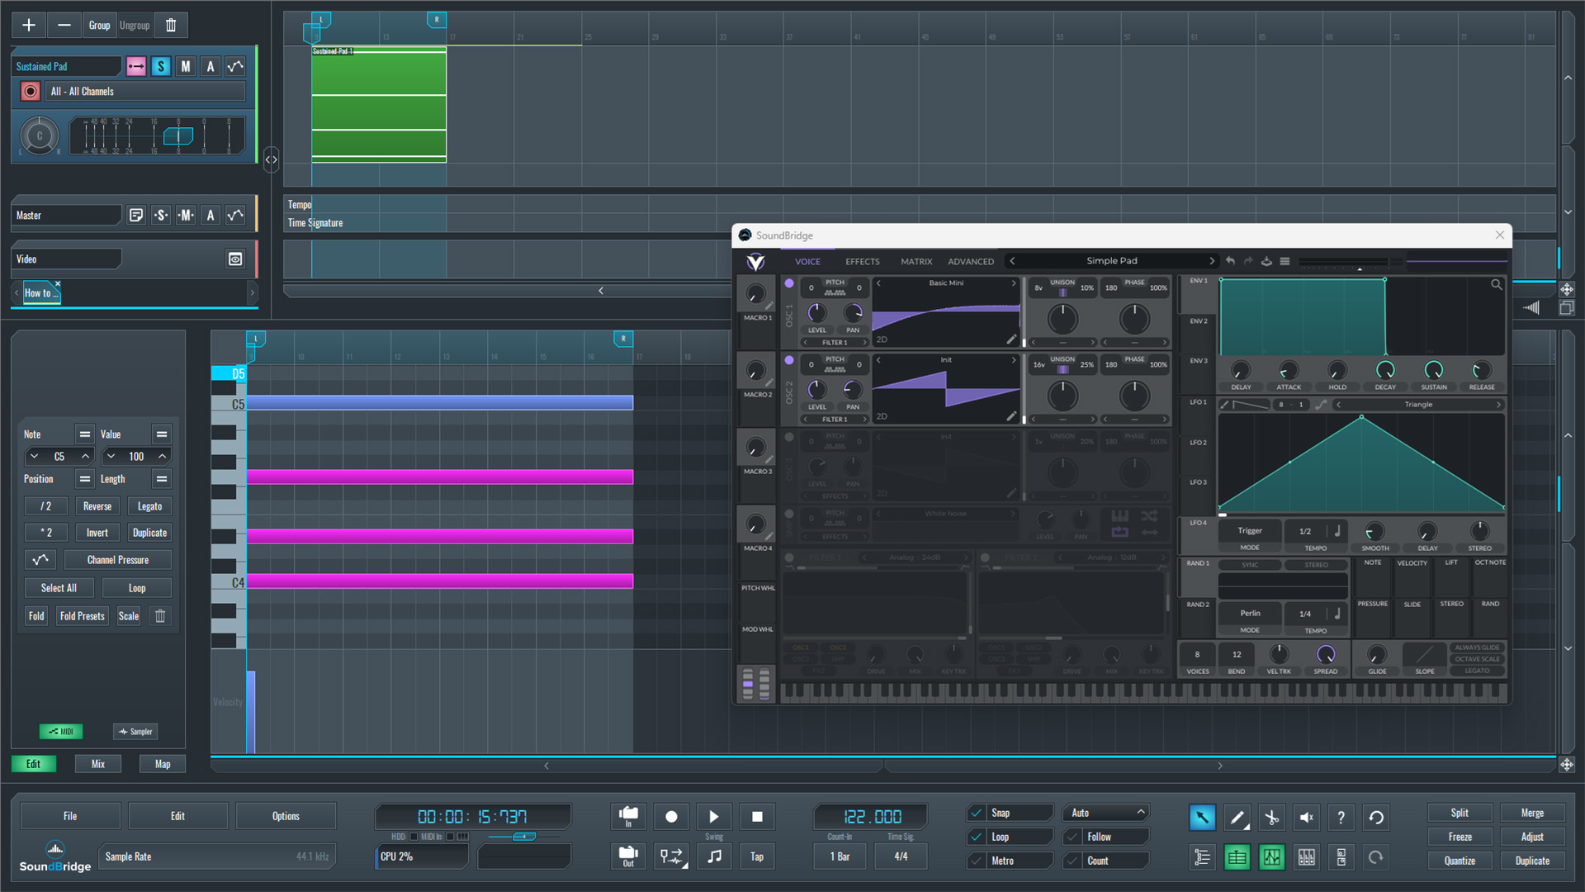Viewport: 1585px width, 892px height.
Task: Open the Options menu
Action: pos(286,816)
